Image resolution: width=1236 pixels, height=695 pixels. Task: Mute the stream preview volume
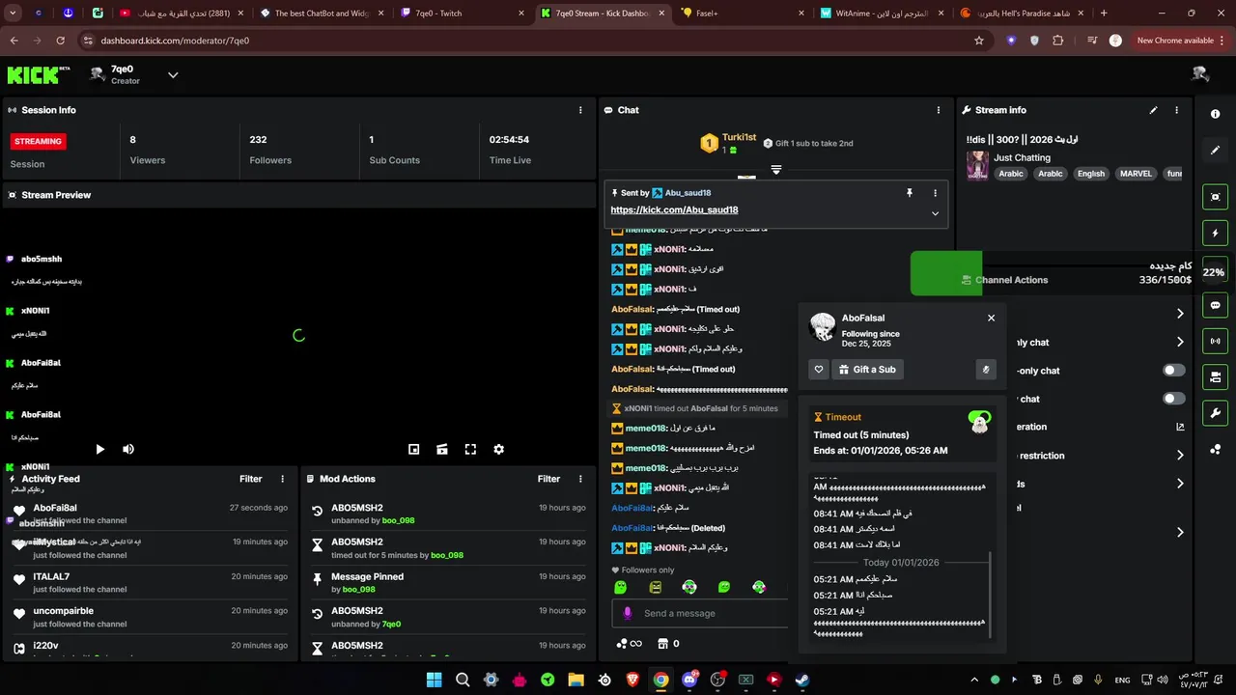click(128, 449)
